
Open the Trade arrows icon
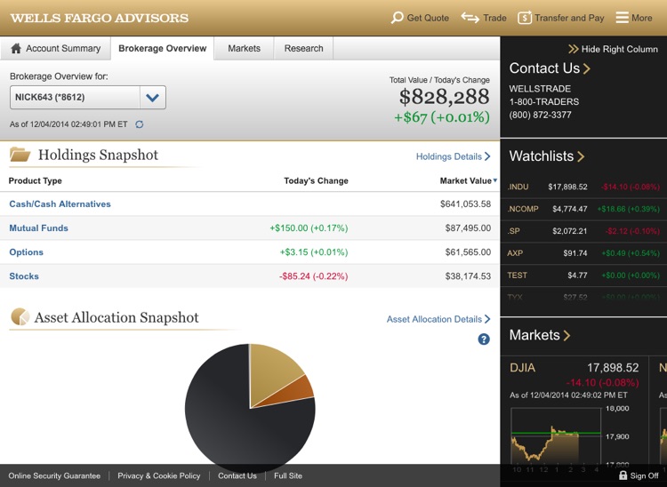pos(470,18)
